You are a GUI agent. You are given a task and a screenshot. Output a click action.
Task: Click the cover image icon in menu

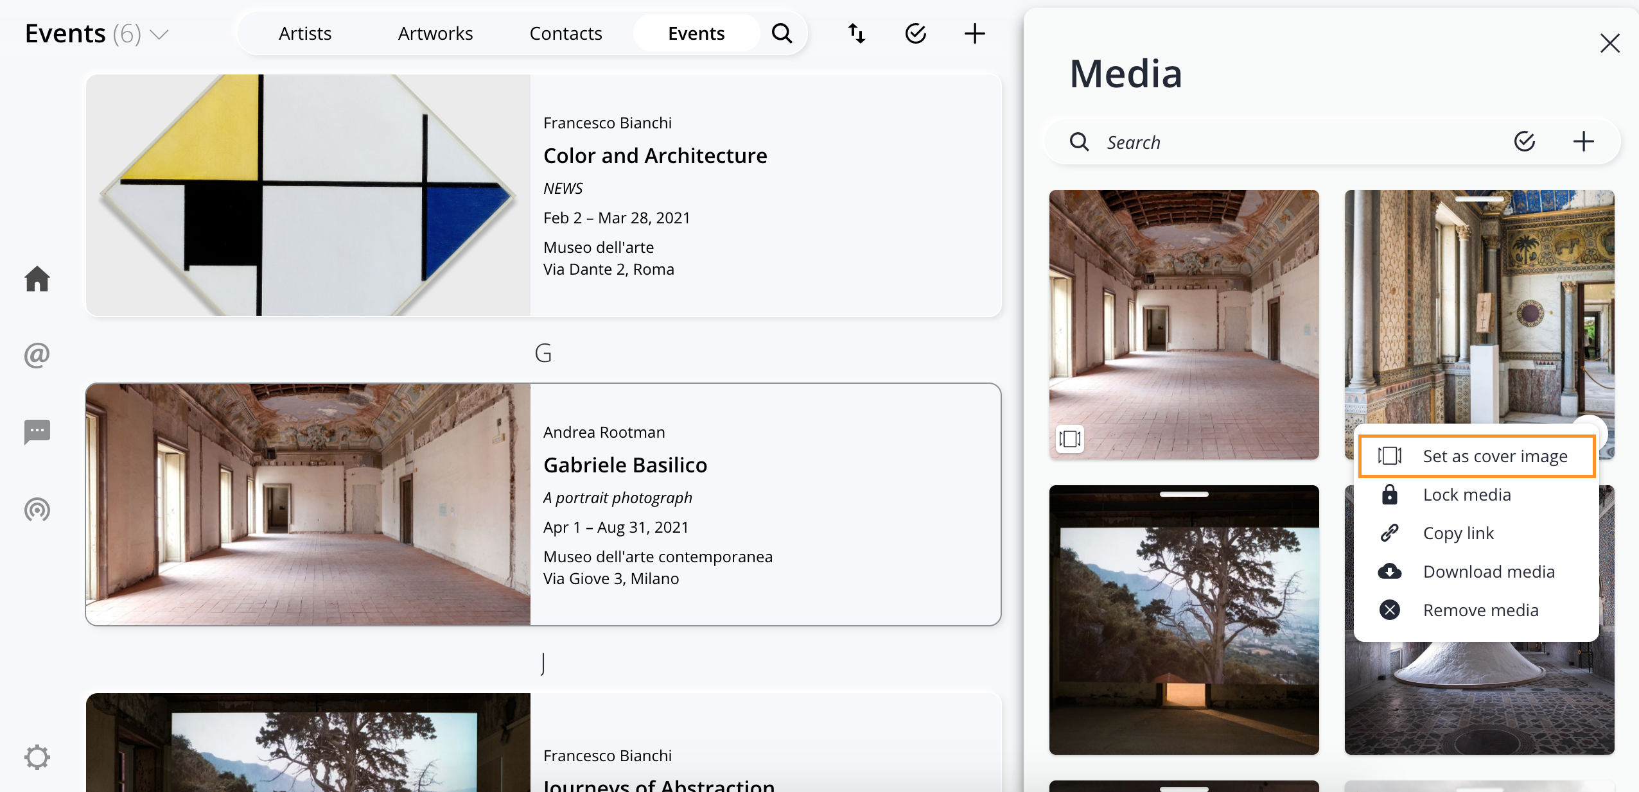click(1390, 456)
